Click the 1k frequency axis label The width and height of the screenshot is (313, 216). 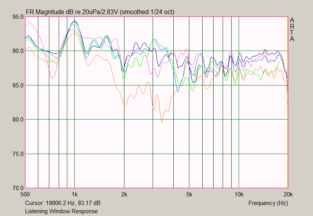tap(74, 194)
